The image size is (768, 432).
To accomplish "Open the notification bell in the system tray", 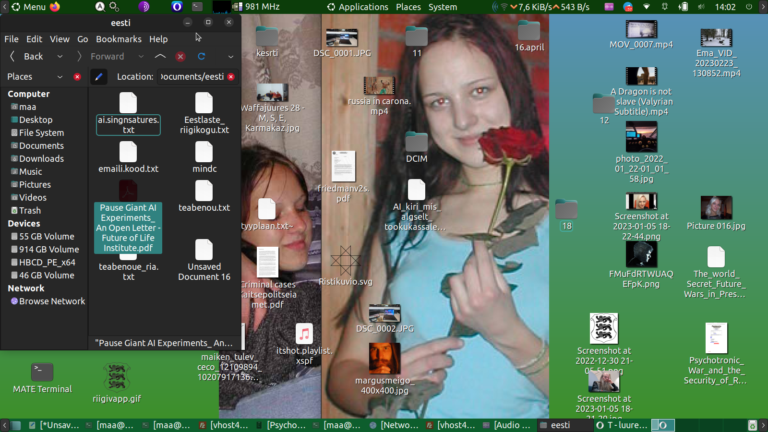I will [x=665, y=7].
